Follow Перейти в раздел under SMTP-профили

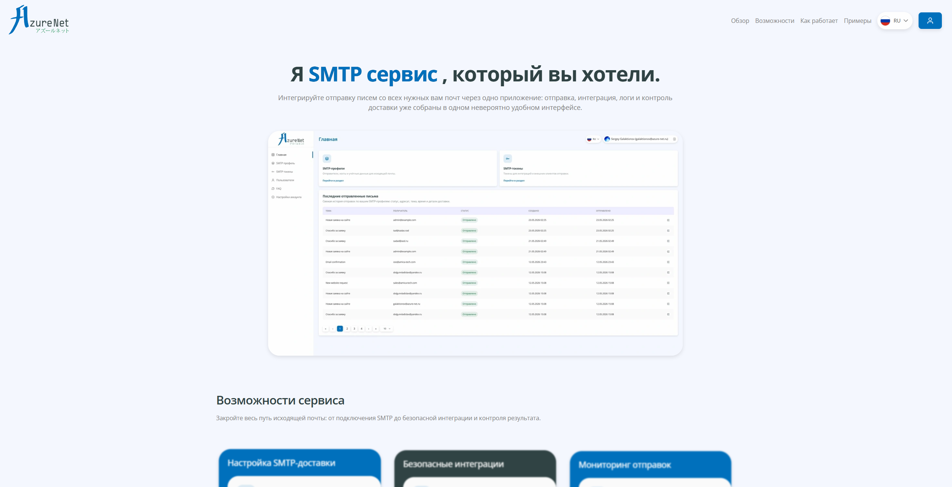pos(333,181)
